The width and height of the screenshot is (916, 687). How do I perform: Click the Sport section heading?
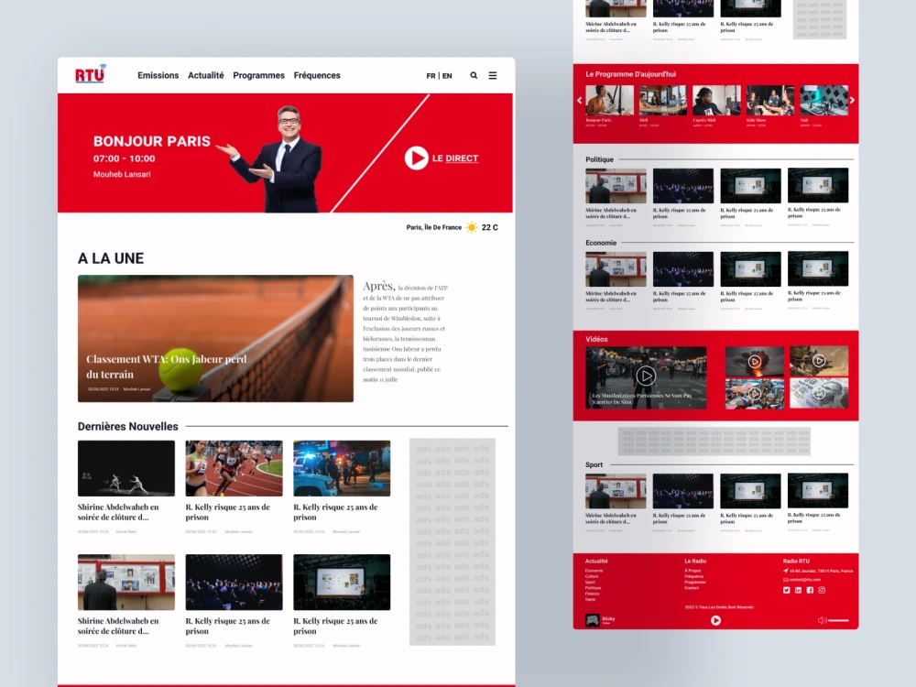click(x=594, y=465)
